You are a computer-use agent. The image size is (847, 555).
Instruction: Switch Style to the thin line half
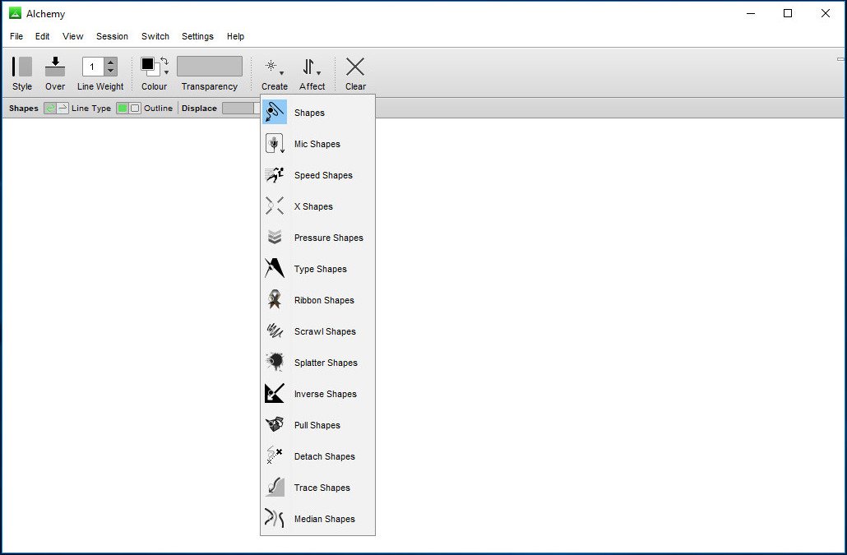click(x=14, y=67)
